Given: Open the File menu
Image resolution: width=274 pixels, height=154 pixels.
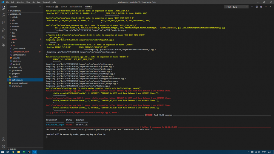Looking at the screenshot, I should pyautogui.click(x=7, y=2).
